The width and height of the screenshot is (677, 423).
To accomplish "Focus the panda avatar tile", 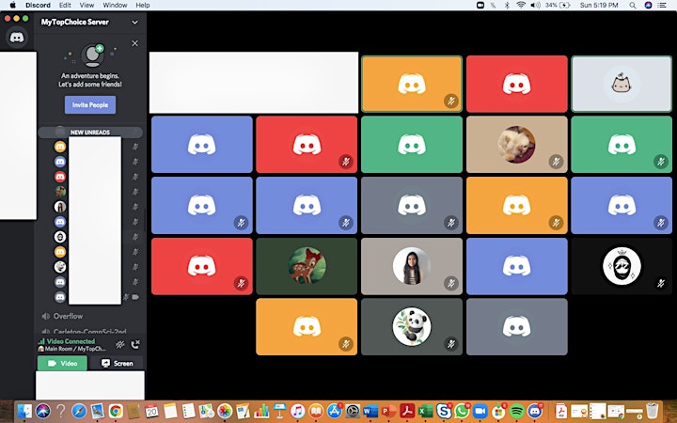I will [412, 327].
